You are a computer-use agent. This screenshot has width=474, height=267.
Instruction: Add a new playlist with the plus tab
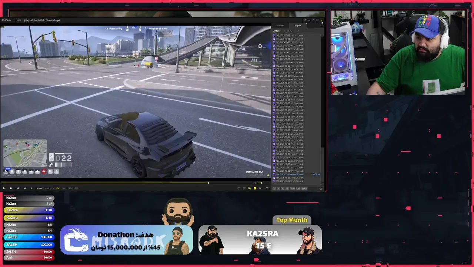(x=298, y=31)
